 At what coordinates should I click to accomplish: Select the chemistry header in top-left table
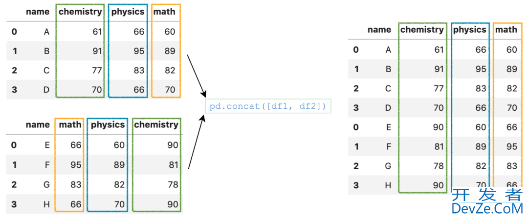[80, 12]
